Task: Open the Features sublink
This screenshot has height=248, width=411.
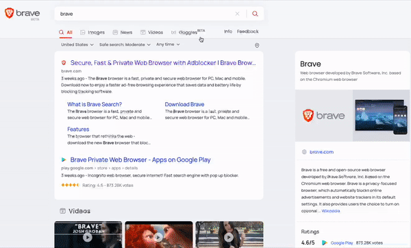Action: tap(78, 129)
